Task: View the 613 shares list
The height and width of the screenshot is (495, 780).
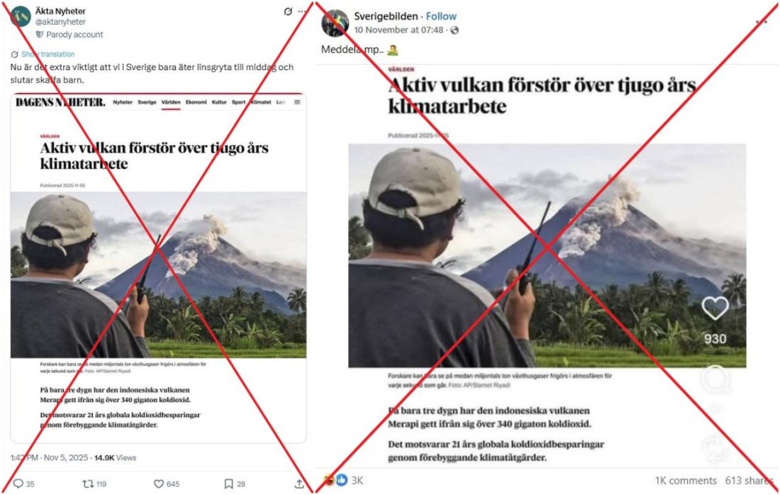Action: coord(749,480)
